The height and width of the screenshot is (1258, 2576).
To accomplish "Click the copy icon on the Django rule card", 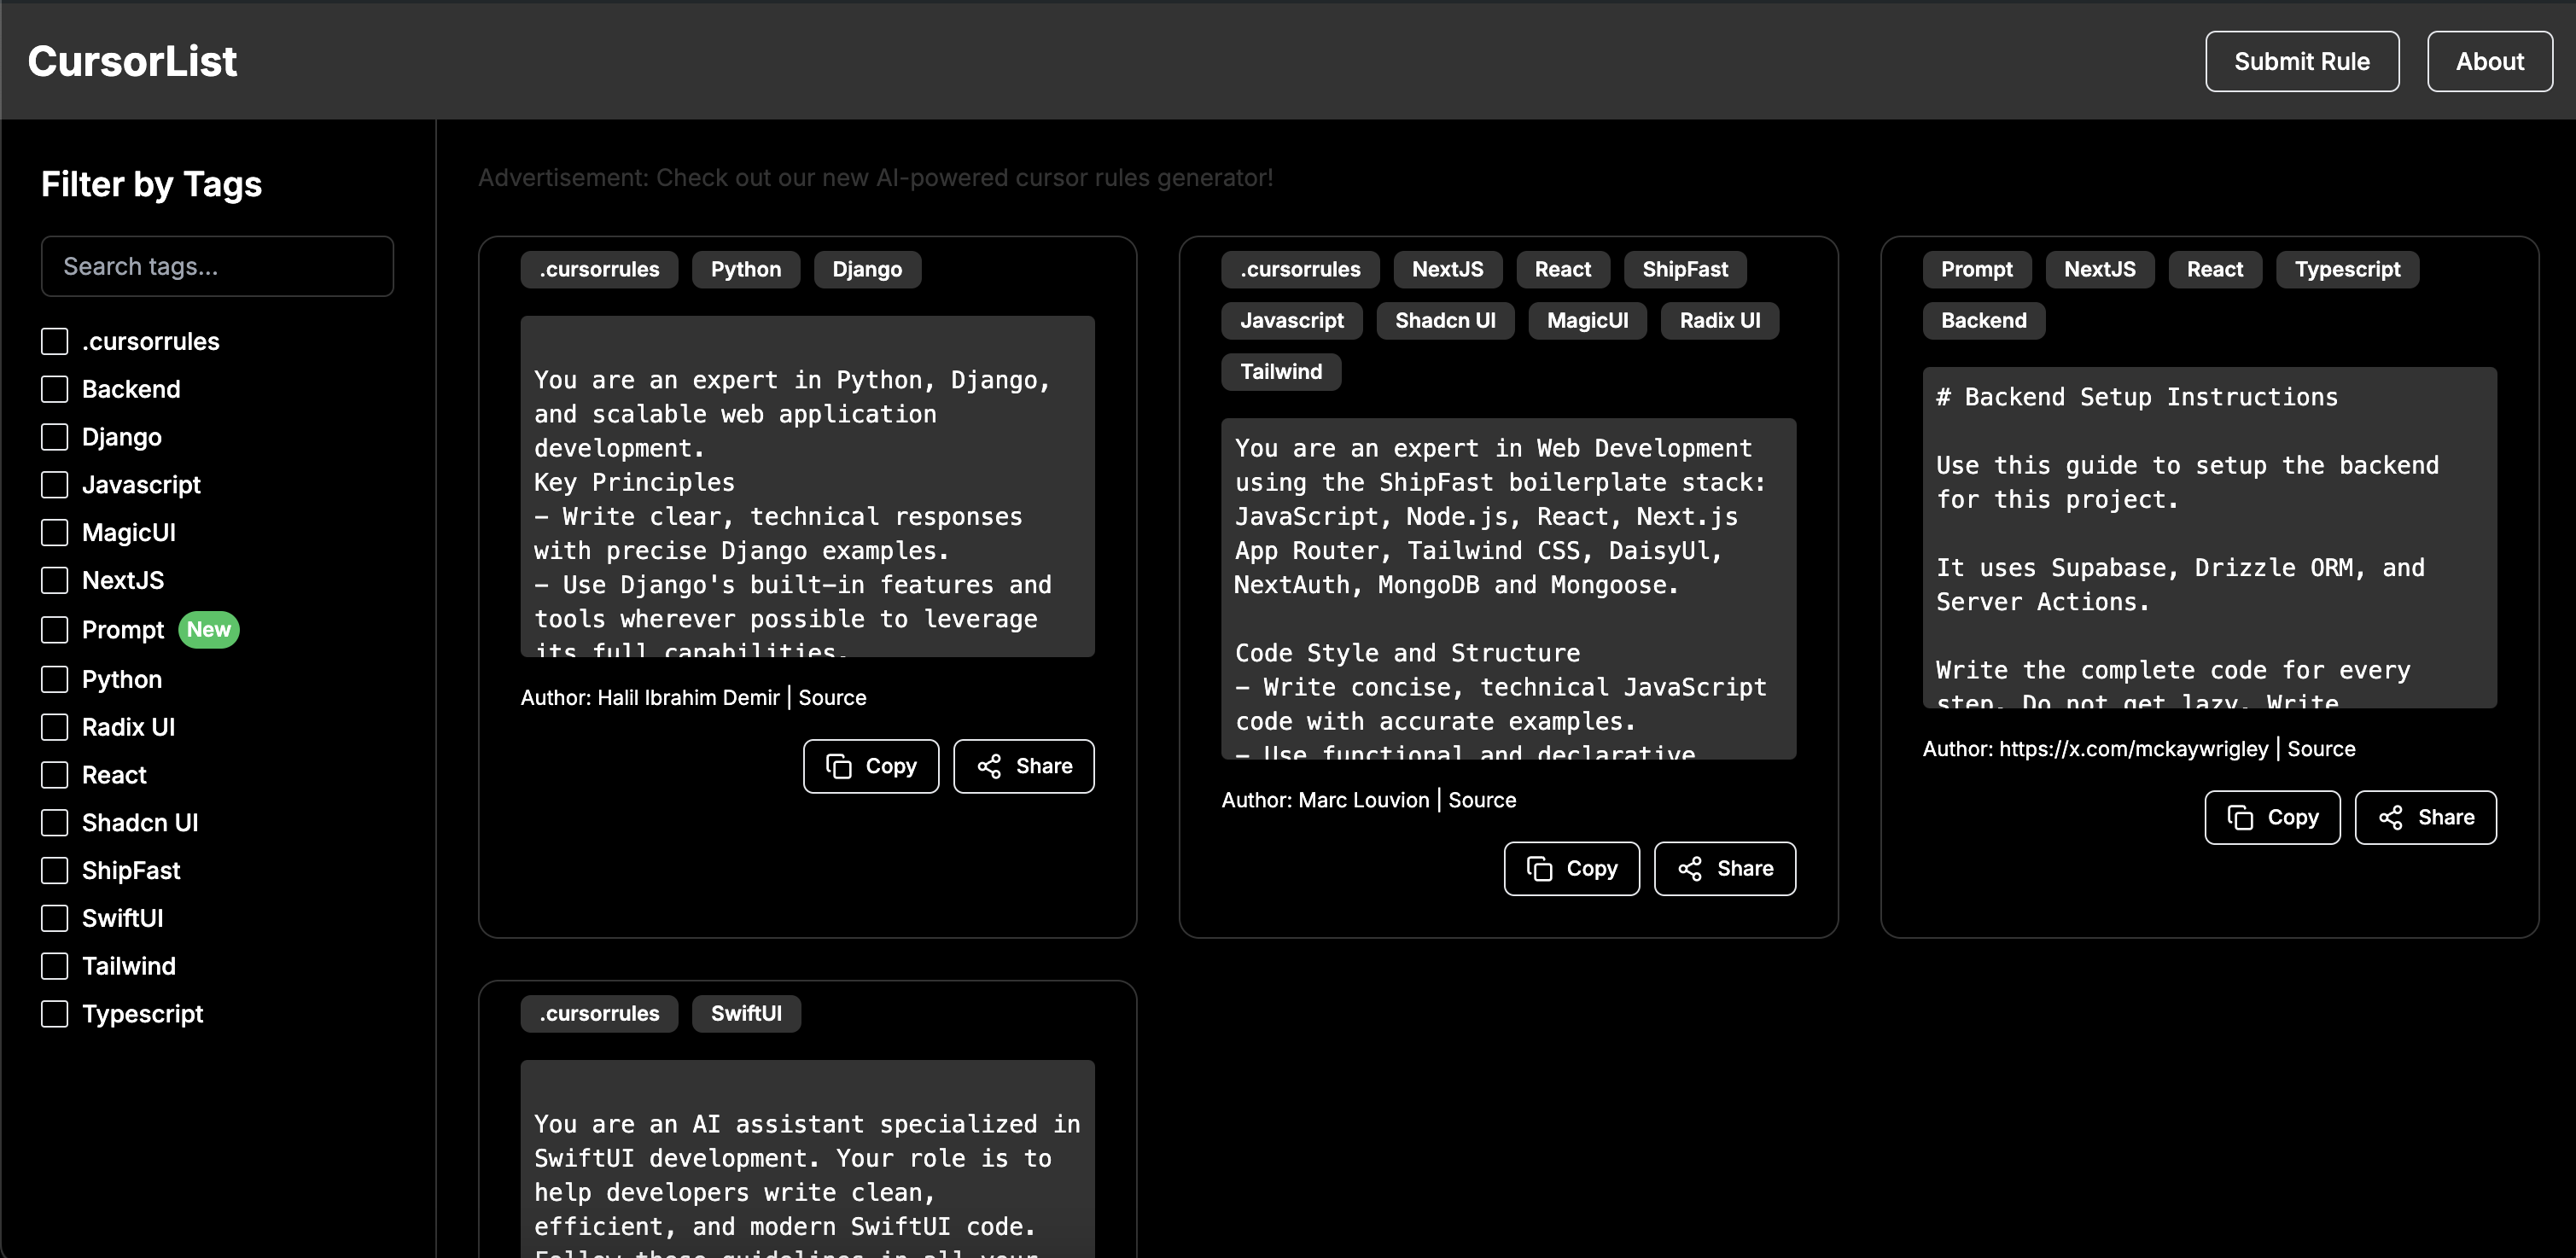I will 838,766.
